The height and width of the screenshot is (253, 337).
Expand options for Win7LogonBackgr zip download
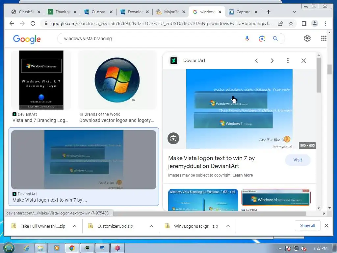point(228,226)
